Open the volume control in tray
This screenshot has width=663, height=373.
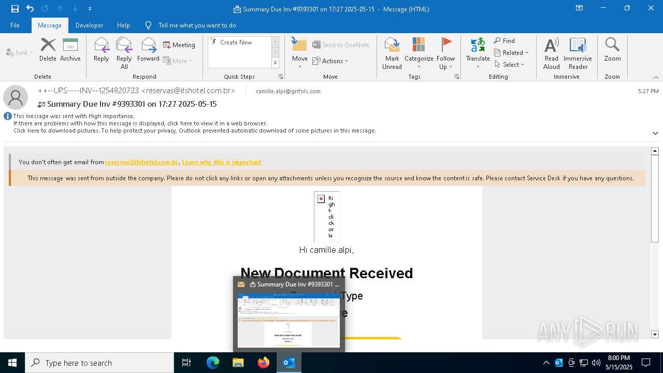coord(596,363)
